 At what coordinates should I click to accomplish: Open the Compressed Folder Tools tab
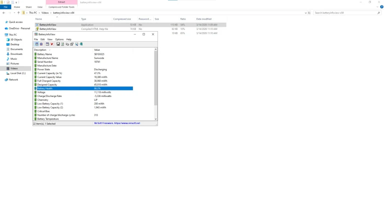[x=61, y=7]
